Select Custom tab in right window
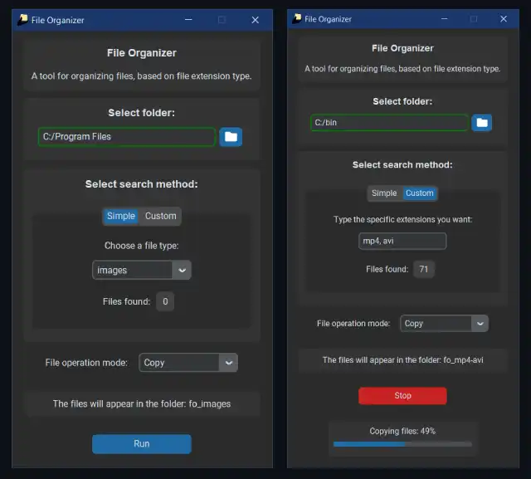This screenshot has height=479, width=531. (419, 193)
